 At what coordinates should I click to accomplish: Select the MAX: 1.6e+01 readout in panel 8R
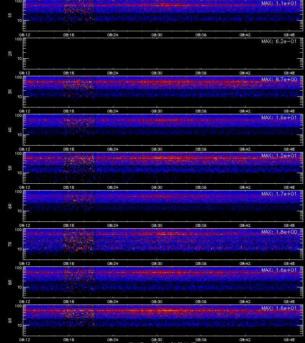click(279, 270)
